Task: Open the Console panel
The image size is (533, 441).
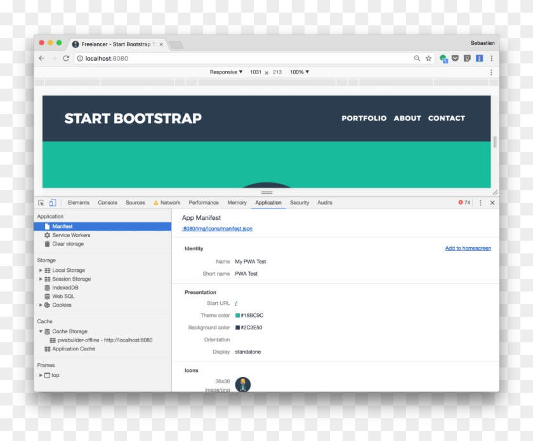Action: [x=107, y=202]
